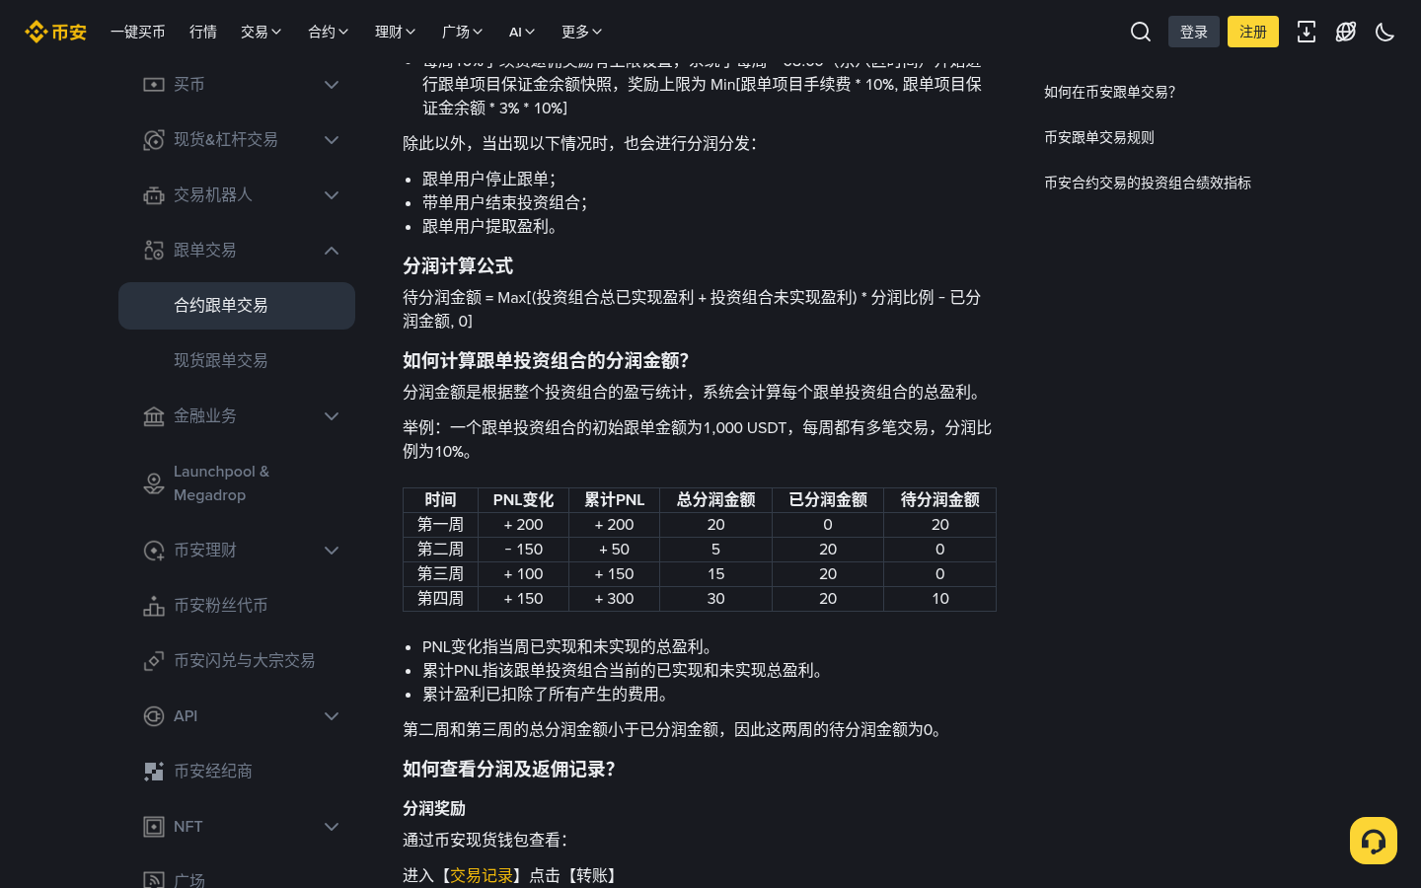This screenshot has height=888, width=1421.
Task: Click the 币安粉丝代币 sidebar icon
Action: (x=154, y=606)
